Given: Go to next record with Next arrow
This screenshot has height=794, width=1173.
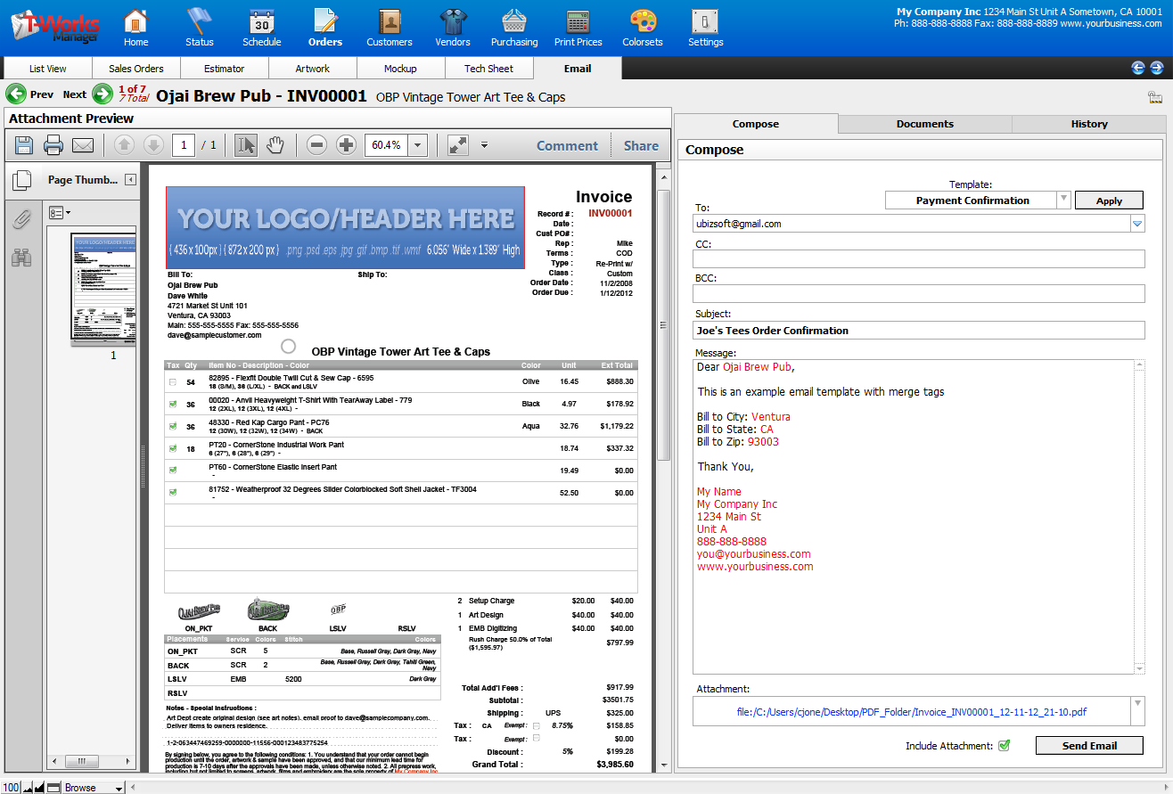Looking at the screenshot, I should click(x=103, y=94).
